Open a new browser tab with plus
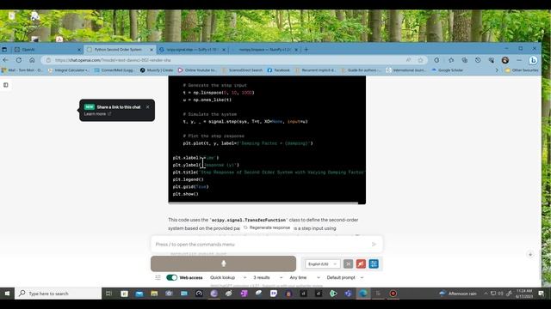The height and width of the screenshot is (309, 551). coord(306,50)
